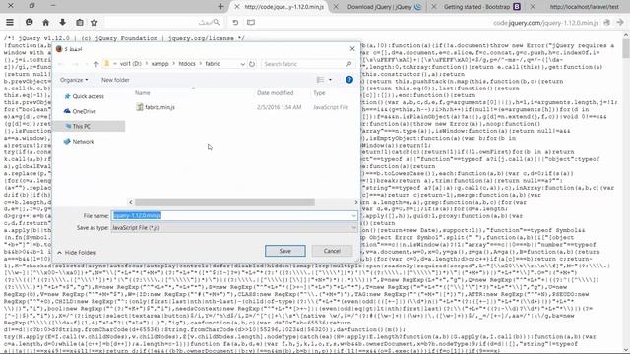Change view layout icon in dialog

point(320,80)
